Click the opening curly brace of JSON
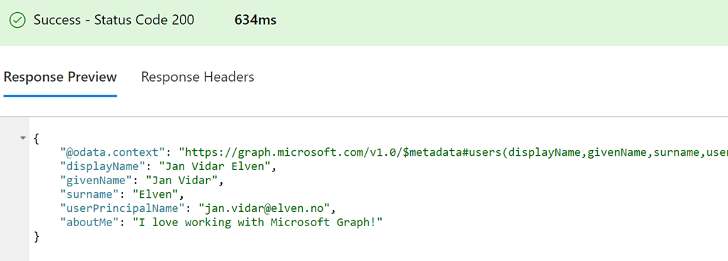 pos(37,139)
